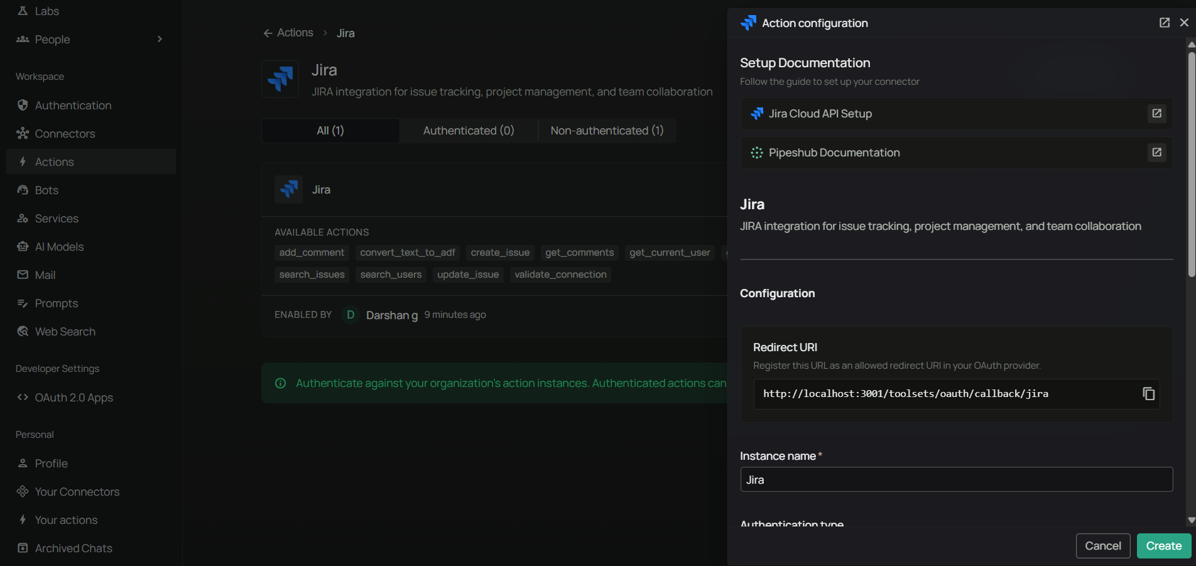This screenshot has width=1196, height=566.
Task: Click the Bots icon in sidebar
Action: (x=23, y=190)
